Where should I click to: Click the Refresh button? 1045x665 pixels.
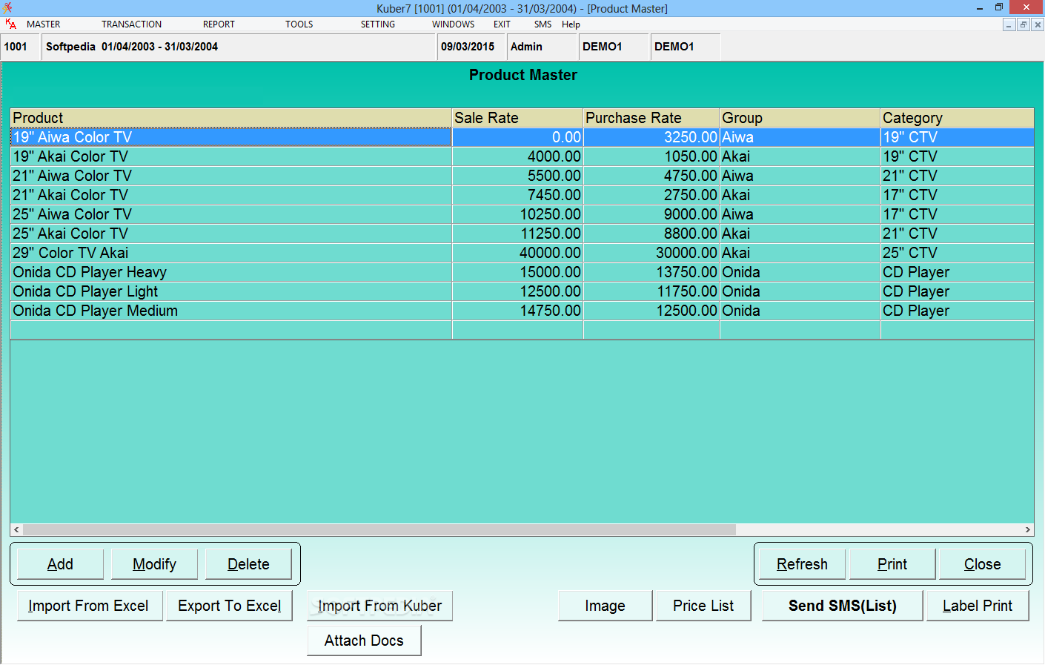[802, 564]
